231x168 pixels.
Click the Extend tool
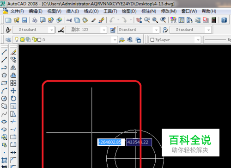click(x=13, y=129)
